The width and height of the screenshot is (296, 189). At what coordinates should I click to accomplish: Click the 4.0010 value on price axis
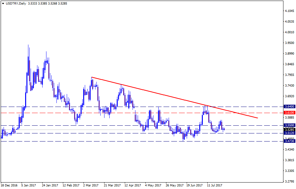289,32
